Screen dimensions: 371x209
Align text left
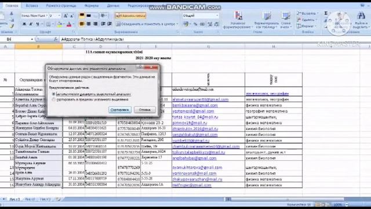click(x=82, y=24)
